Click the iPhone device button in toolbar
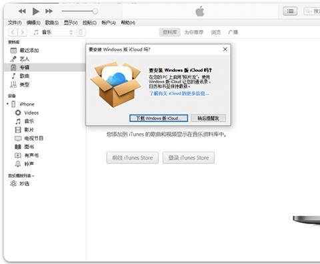The height and width of the screenshot is (264, 320). tap(81, 33)
